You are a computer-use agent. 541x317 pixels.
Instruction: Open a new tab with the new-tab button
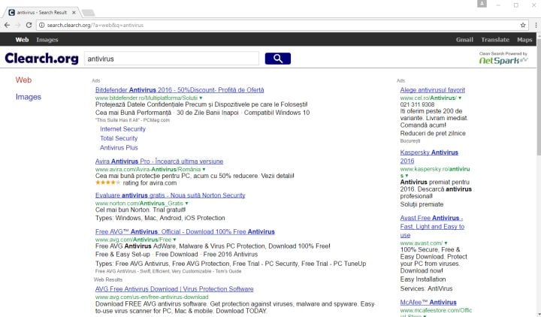(x=89, y=13)
